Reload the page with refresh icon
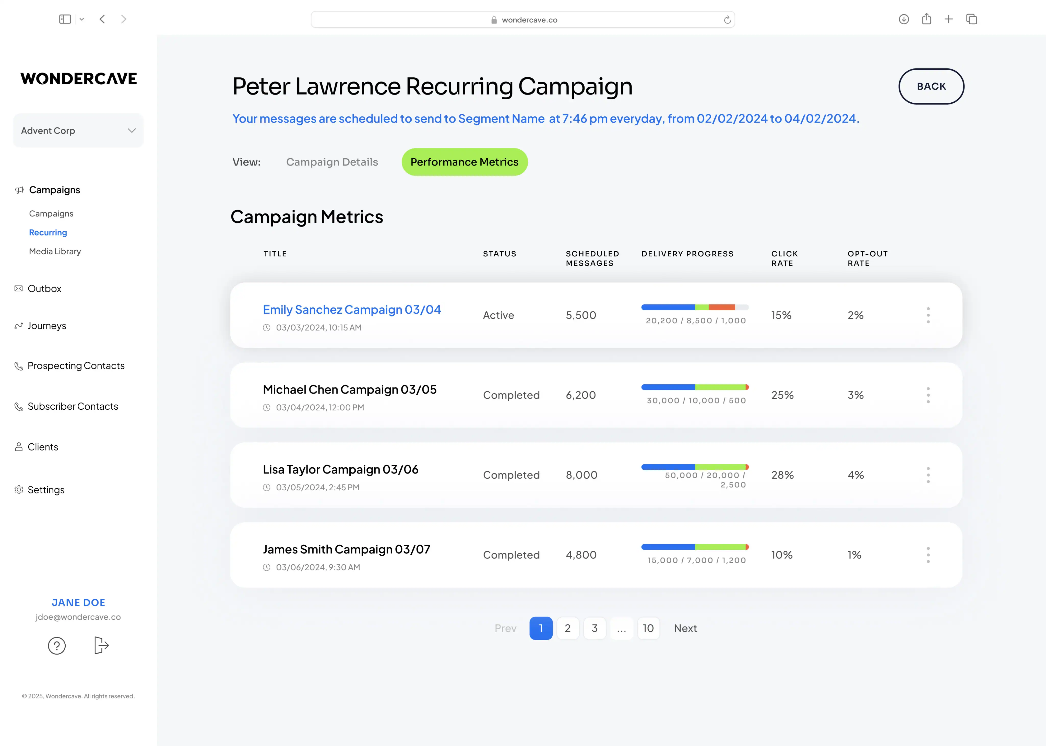This screenshot has height=746, width=1046. (727, 20)
